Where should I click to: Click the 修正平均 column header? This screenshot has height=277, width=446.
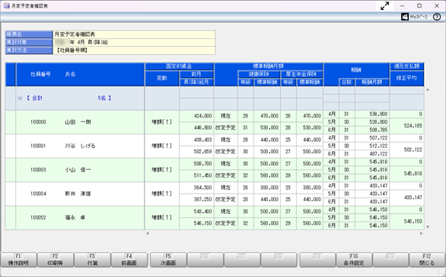pyautogui.click(x=406, y=78)
